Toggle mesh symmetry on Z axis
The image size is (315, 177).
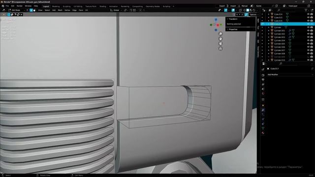(x=242, y=15)
